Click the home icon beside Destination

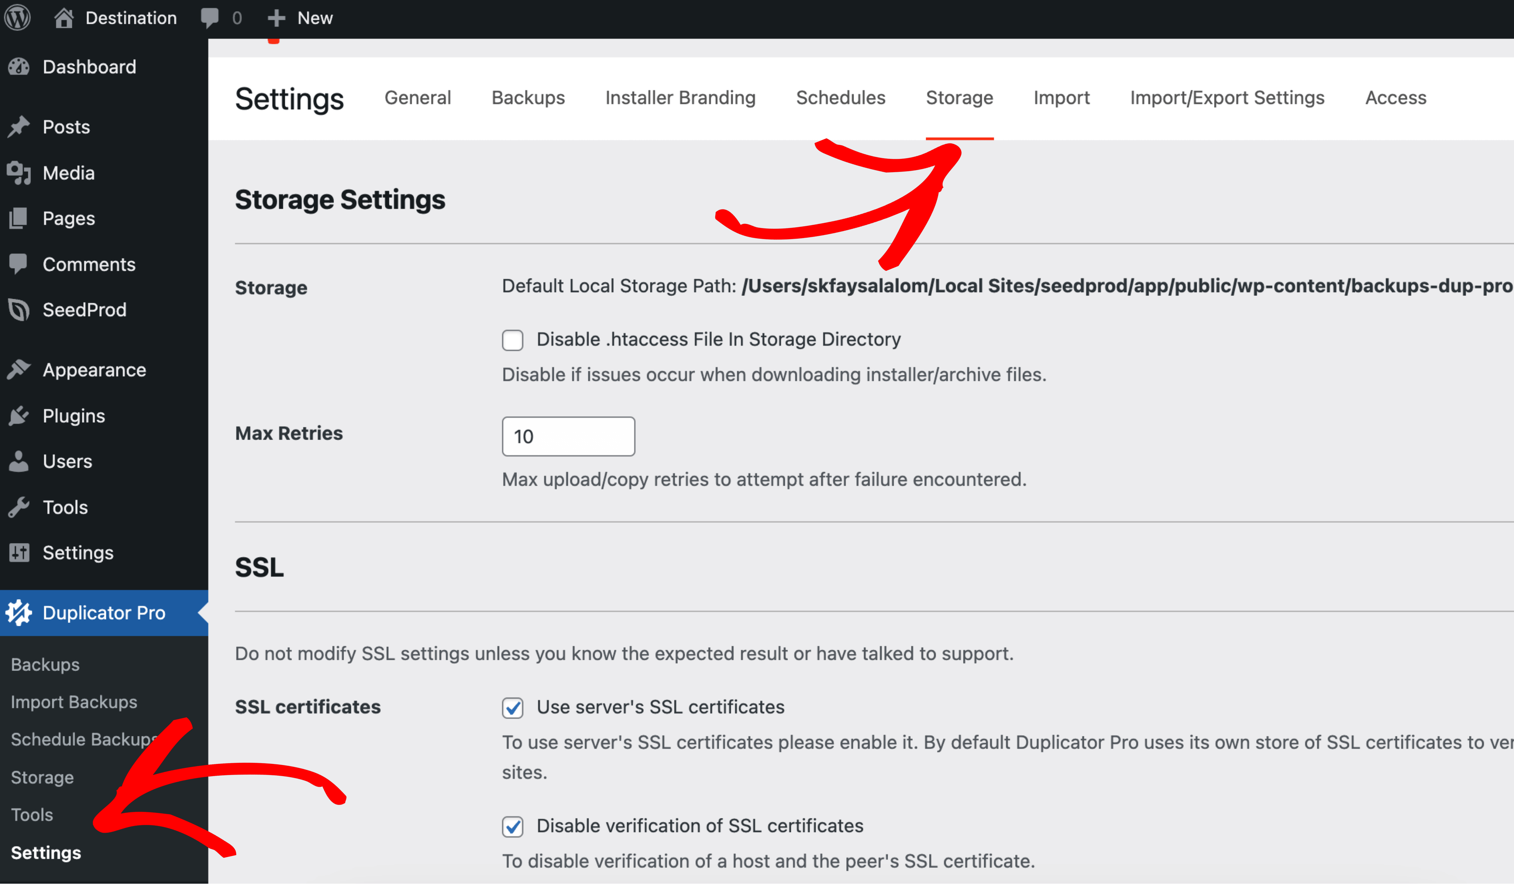64,18
